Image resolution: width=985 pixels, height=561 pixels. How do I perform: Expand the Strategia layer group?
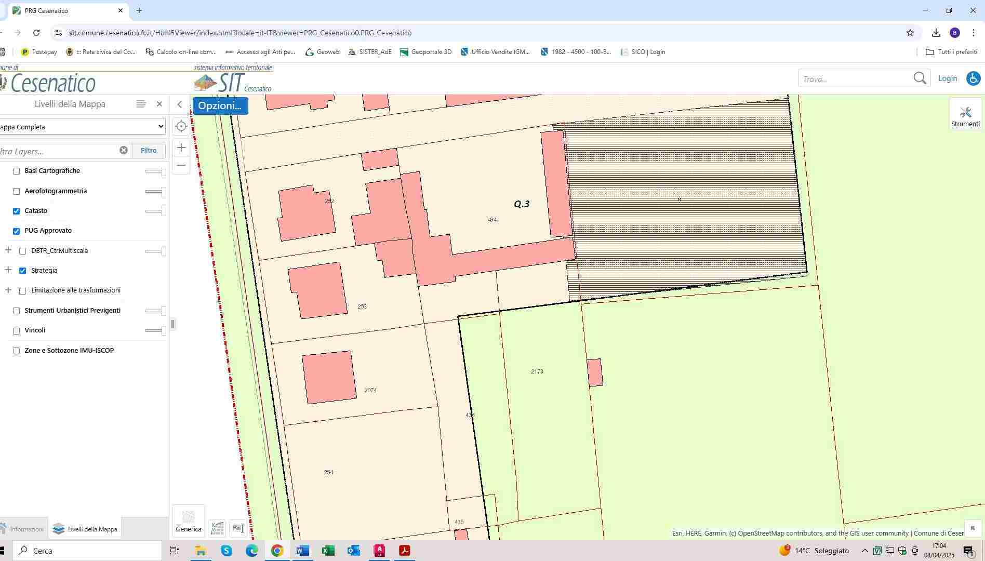coord(8,270)
